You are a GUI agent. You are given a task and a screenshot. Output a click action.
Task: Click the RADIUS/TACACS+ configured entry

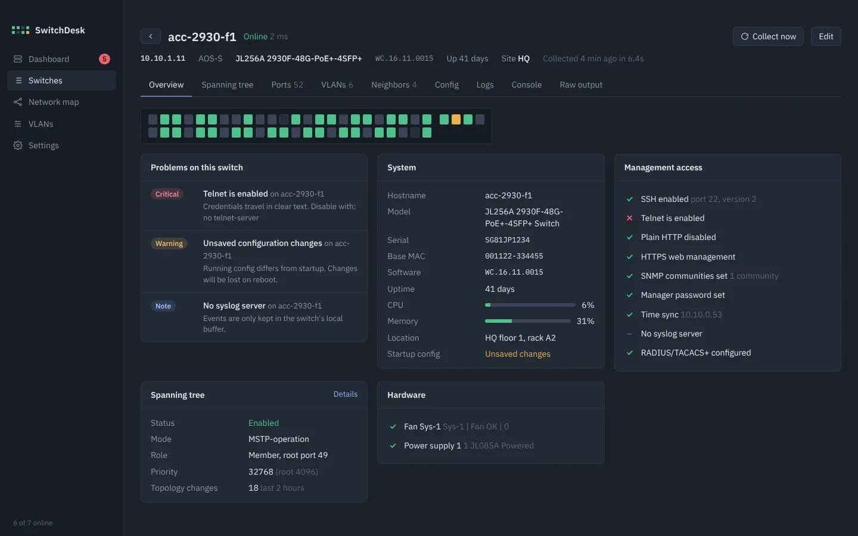[x=696, y=353]
